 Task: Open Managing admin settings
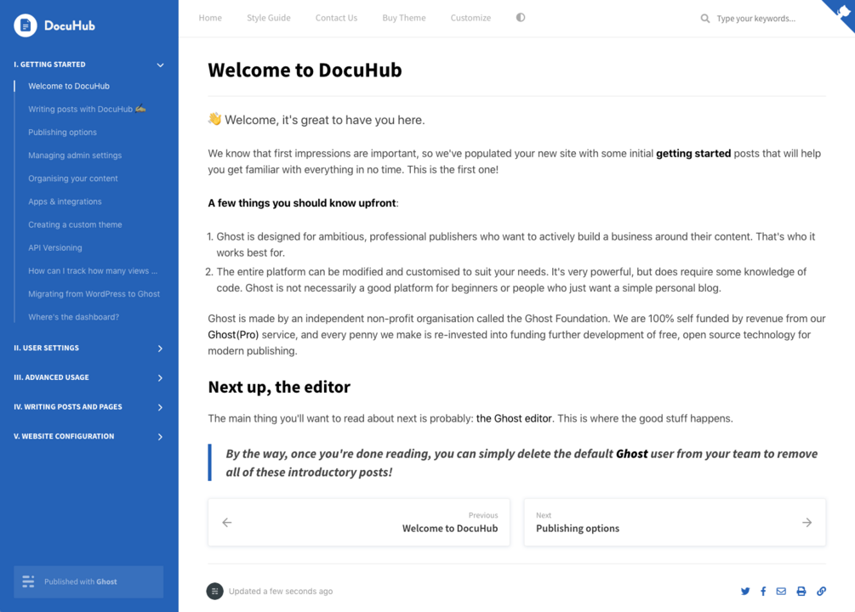pyautogui.click(x=75, y=156)
